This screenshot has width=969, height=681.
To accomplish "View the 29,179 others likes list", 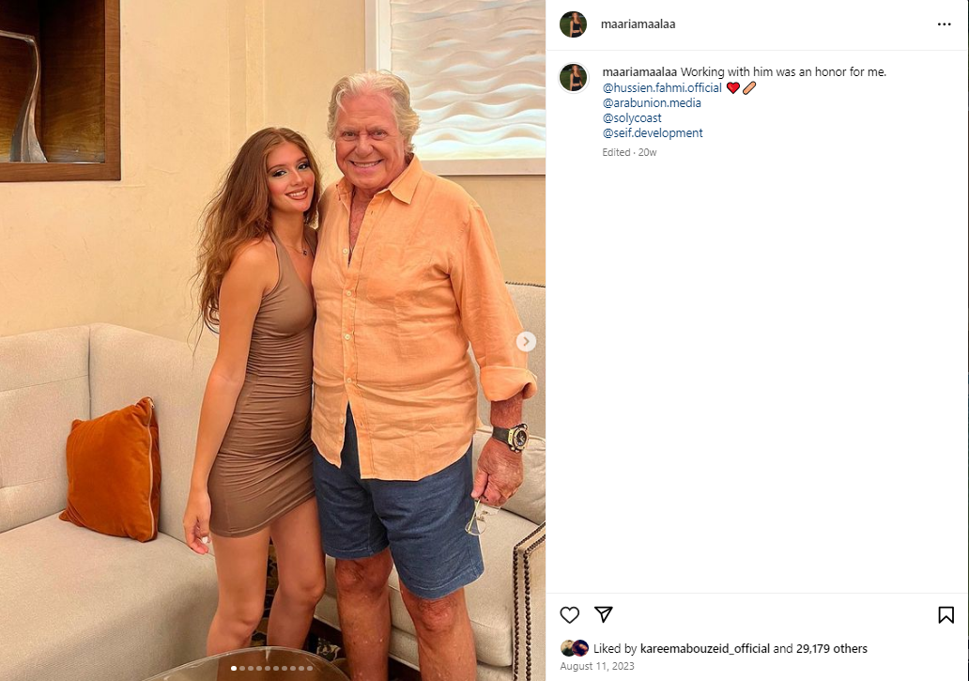I will pos(831,648).
